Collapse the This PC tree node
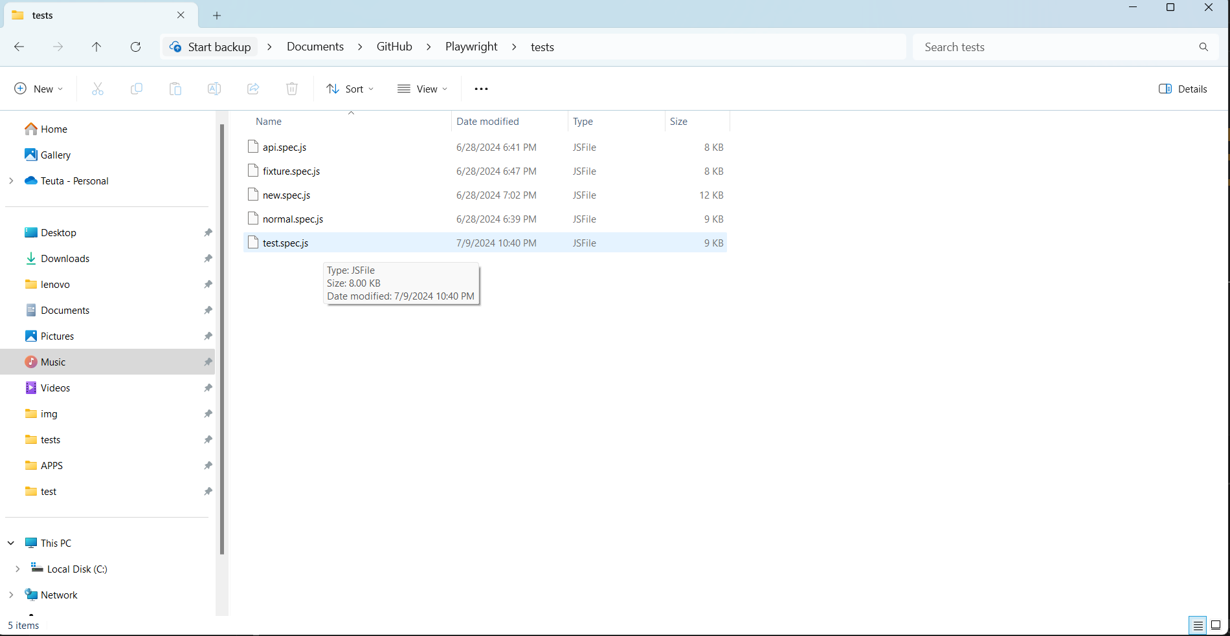Screen dimensions: 1230x636 click(11, 543)
